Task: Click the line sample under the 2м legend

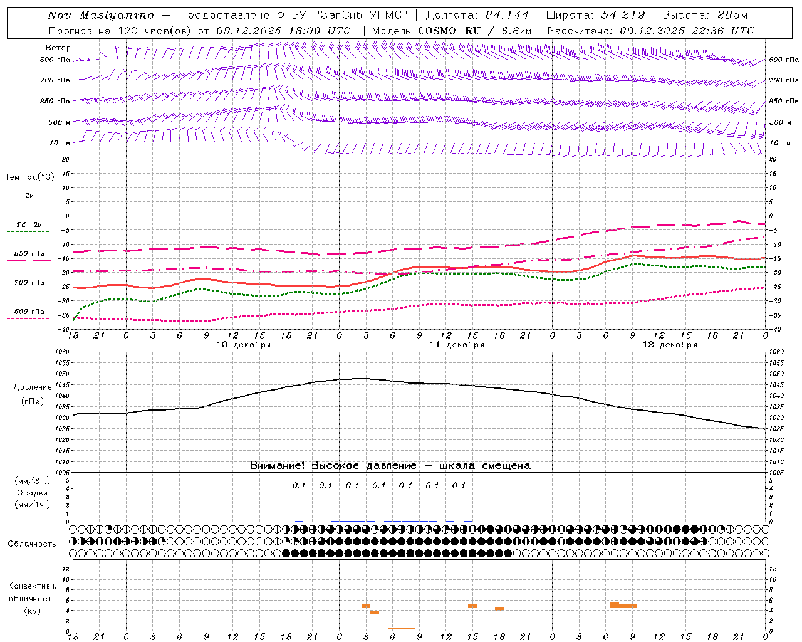Action: point(29,203)
